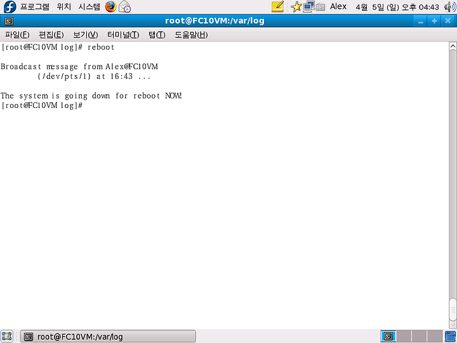Click the terminal scrollbar up arrow
Viewport: 457px width, 343px height.
tap(453, 46)
